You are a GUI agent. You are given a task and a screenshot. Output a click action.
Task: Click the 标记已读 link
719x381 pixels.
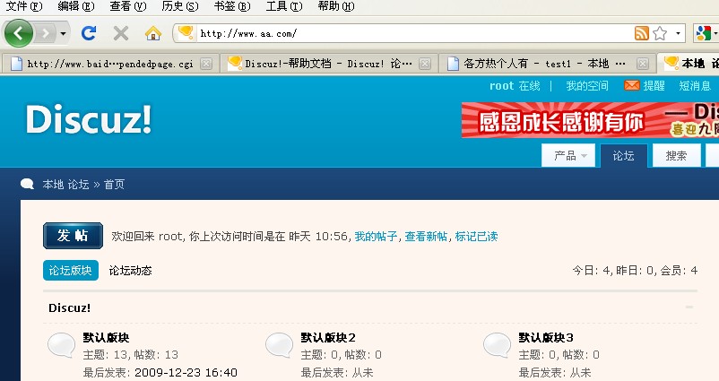476,237
